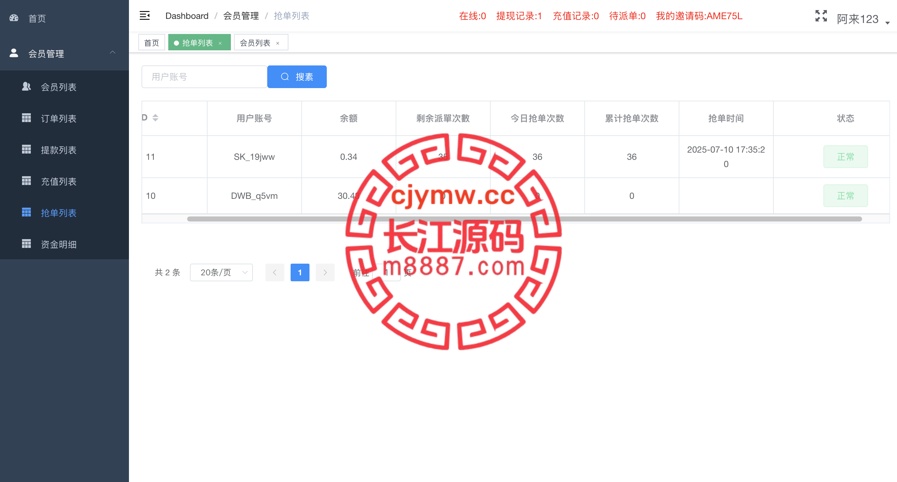Open 订单列表 in the sidebar
The height and width of the screenshot is (482, 897).
64,118
